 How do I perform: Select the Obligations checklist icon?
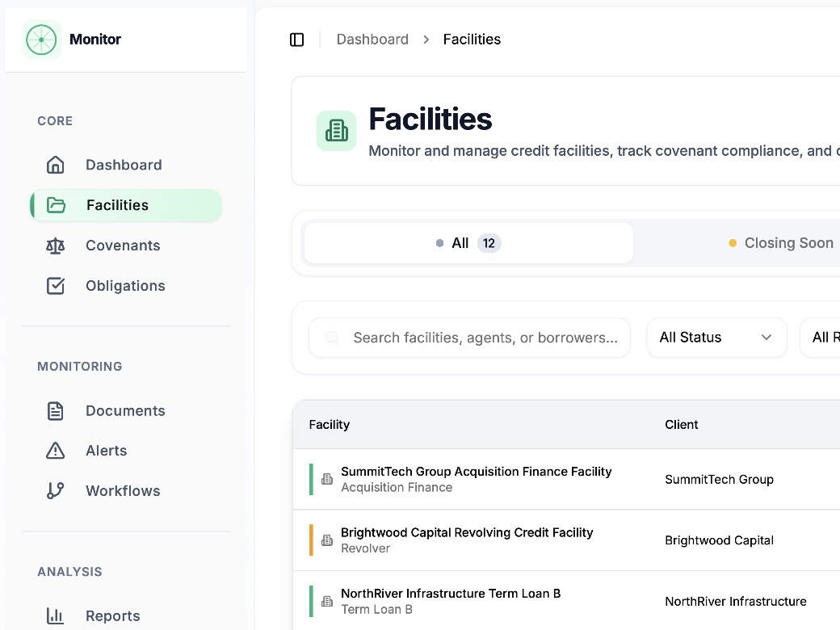click(55, 285)
